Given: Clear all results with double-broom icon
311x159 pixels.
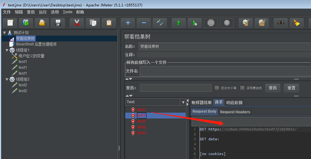Looking at the screenshot, I should [262, 23].
